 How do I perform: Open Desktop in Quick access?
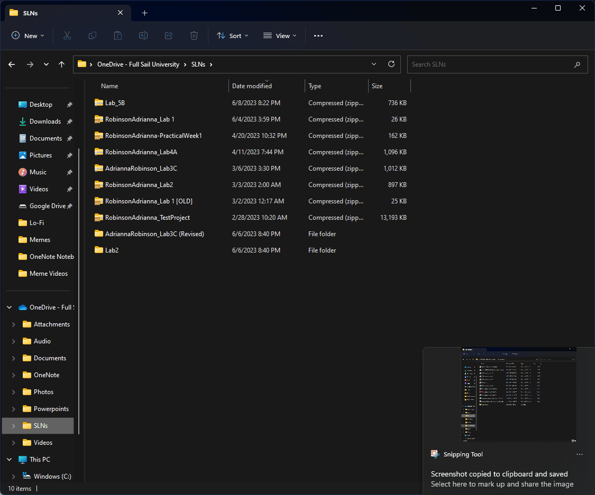[x=41, y=105]
